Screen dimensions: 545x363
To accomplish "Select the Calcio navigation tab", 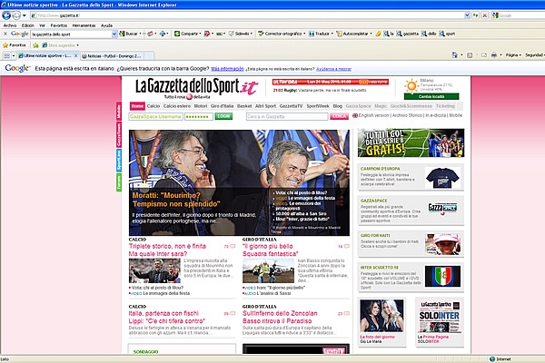I will [153, 106].
